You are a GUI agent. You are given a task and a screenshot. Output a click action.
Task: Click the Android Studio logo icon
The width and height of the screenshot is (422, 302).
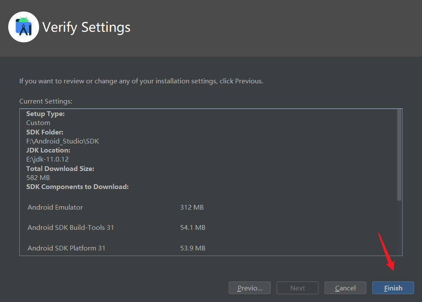23,27
